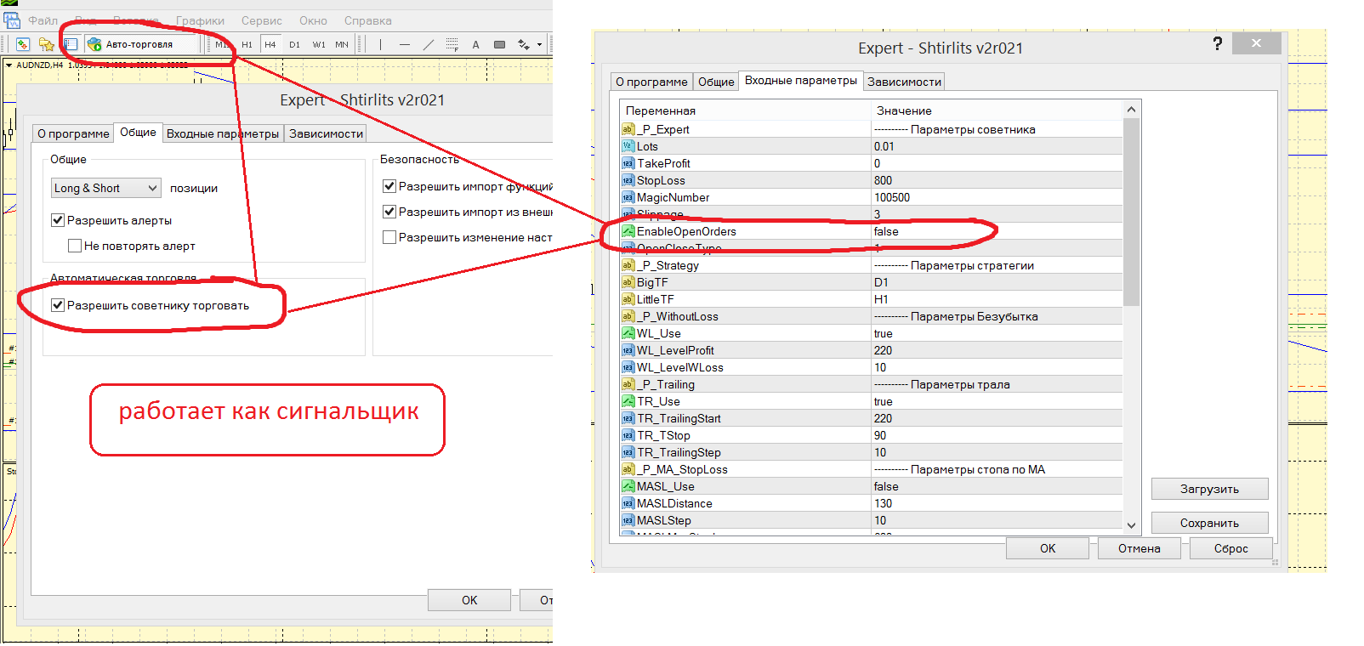Image resolution: width=1364 pixels, height=646 pixels.
Task: Select the trendline drawing tool
Action: [428, 44]
